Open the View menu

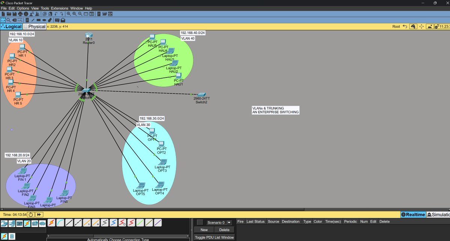35,8
